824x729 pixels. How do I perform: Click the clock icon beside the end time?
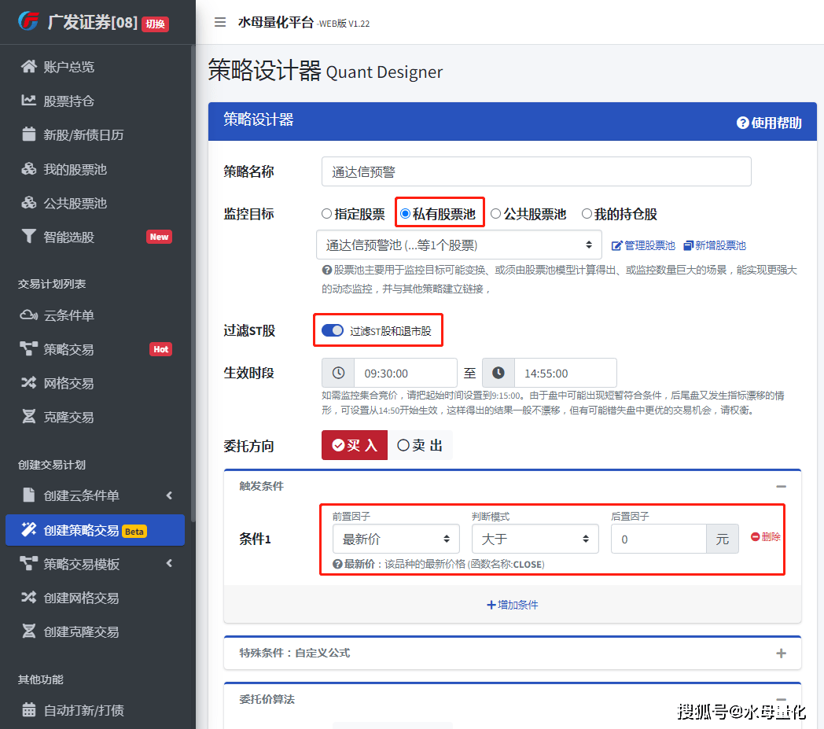pos(498,373)
